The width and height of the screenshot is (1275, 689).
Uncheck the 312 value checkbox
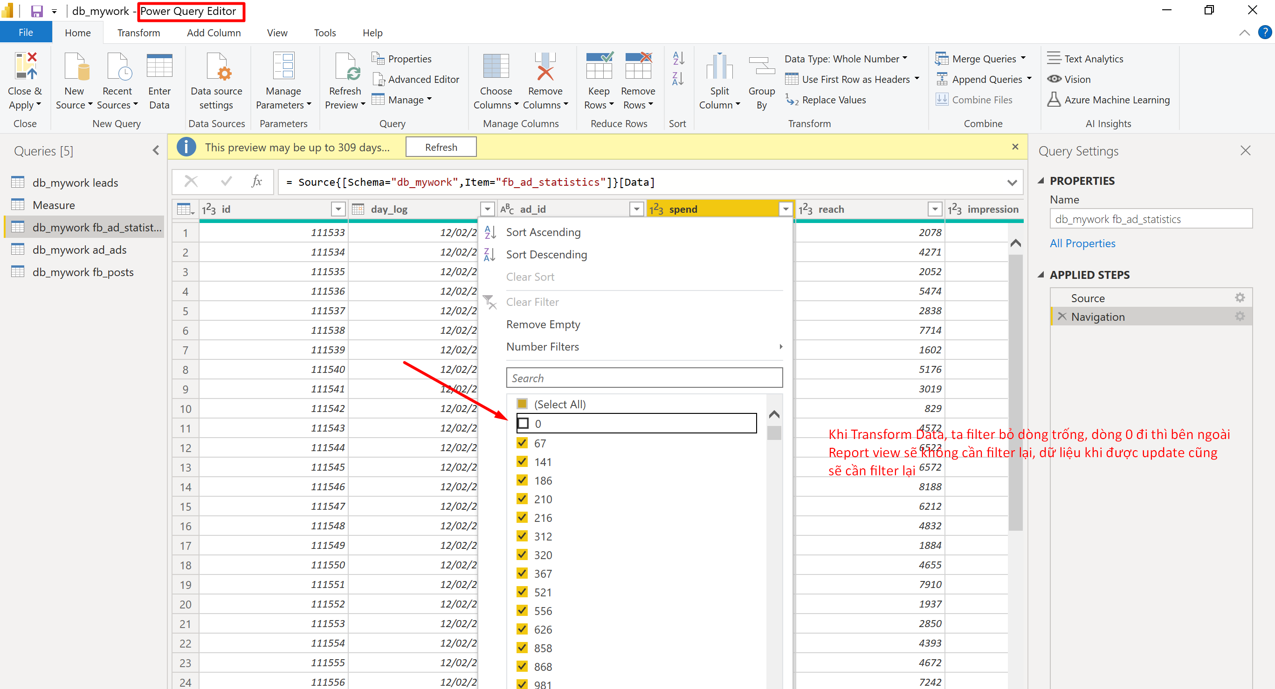522,536
